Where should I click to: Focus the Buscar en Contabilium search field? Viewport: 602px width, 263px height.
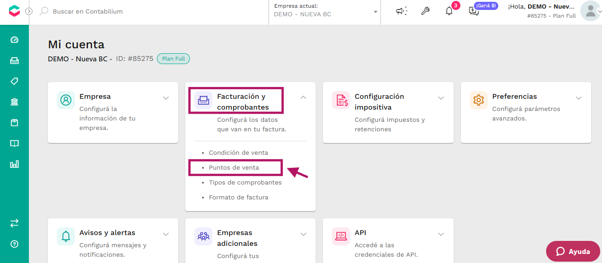153,11
